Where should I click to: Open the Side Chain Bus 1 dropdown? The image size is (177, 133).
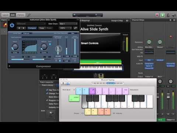pos(68,24)
